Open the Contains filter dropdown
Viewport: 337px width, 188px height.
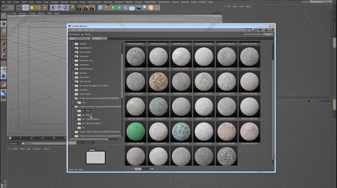(x=99, y=38)
